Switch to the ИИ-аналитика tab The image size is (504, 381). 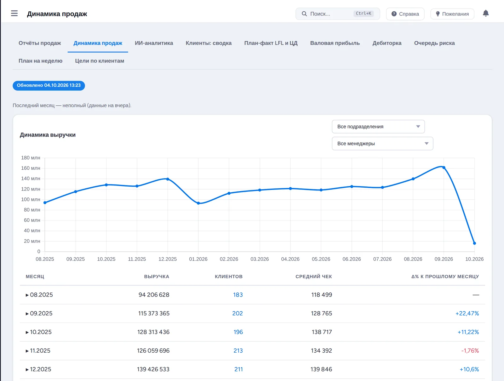pyautogui.click(x=154, y=43)
